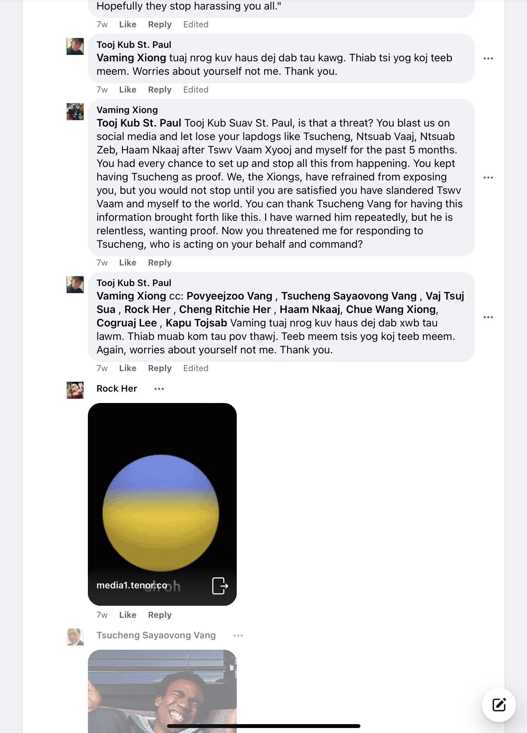Open share icon on tenor GIF
The image size is (527, 733).
click(220, 586)
